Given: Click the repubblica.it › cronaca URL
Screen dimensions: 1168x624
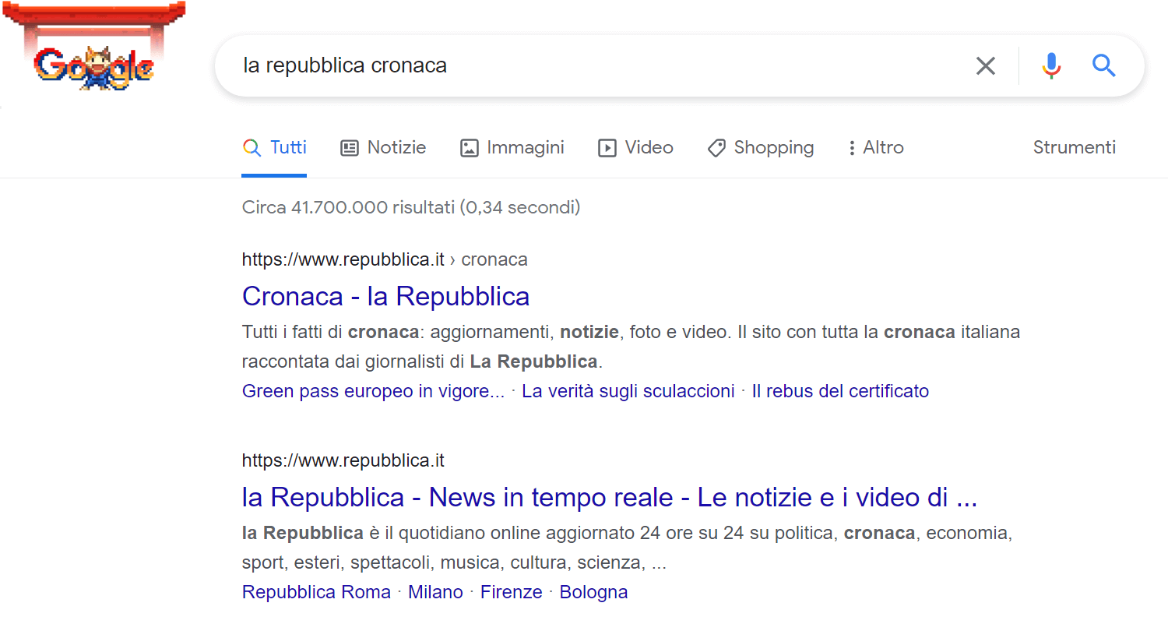Looking at the screenshot, I should click(385, 259).
